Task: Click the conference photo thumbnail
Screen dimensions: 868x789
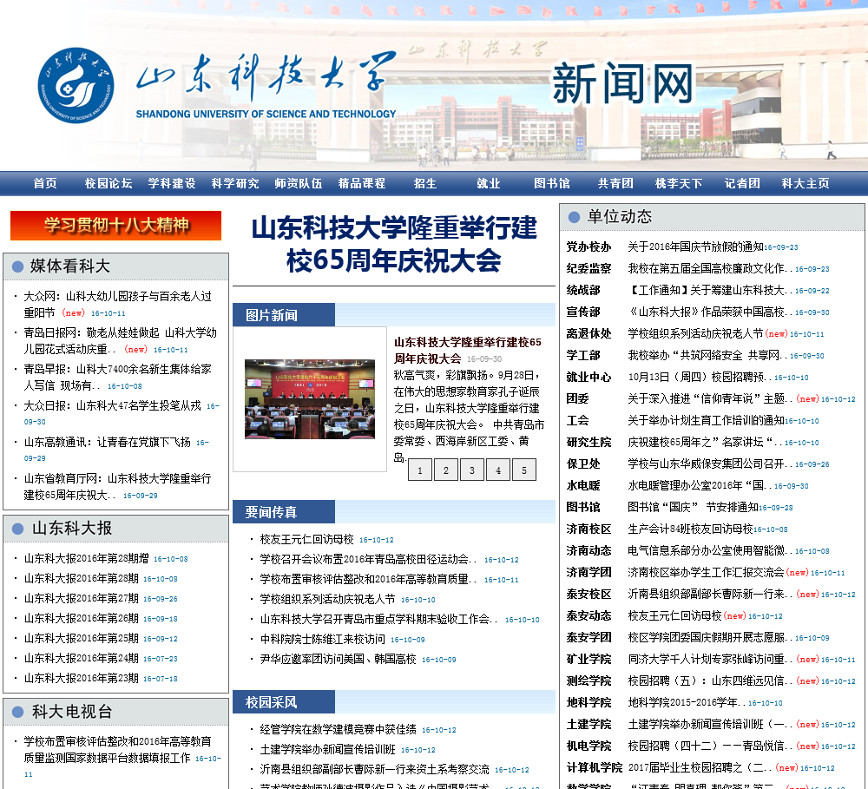Action: 310,399
